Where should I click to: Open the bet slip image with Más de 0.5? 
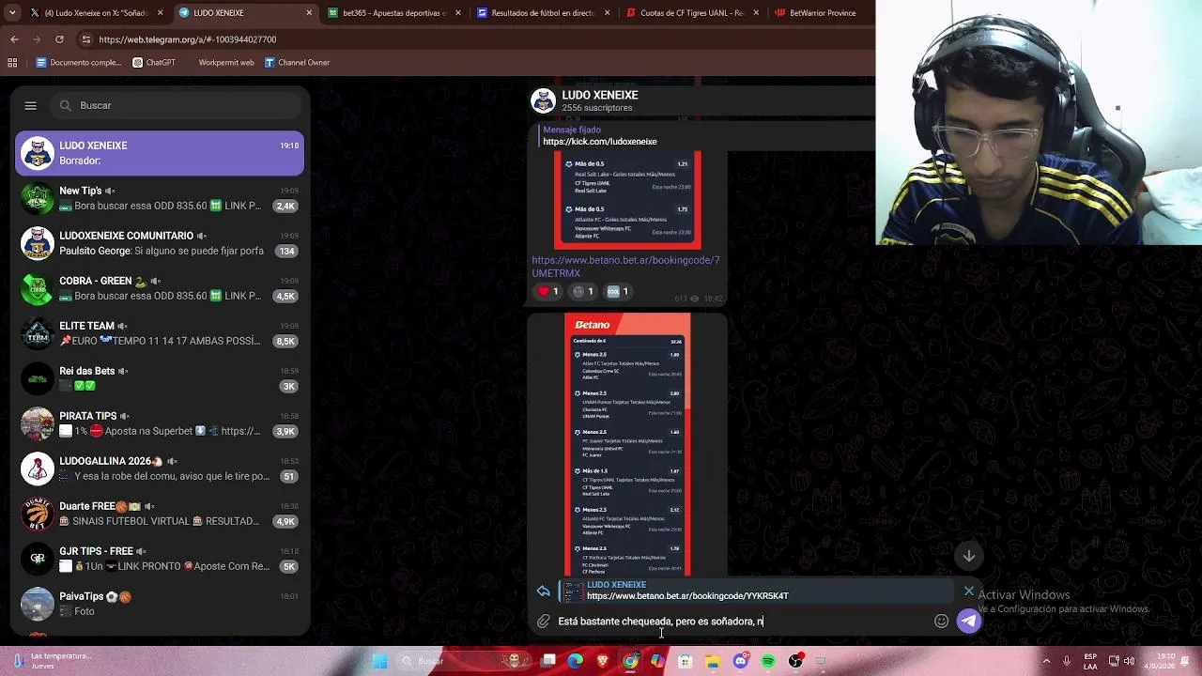coord(627,200)
